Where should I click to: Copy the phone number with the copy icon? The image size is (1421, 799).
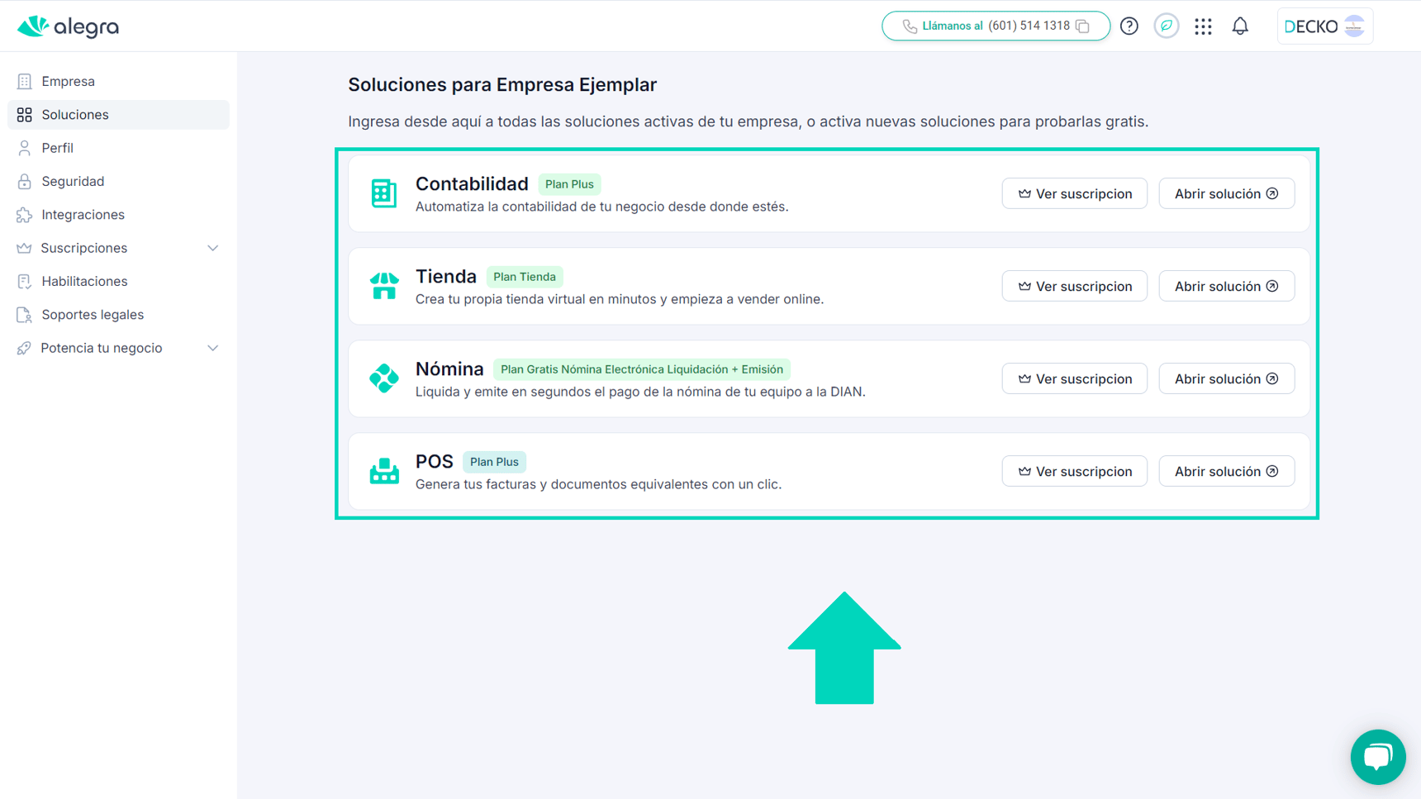pos(1083,26)
